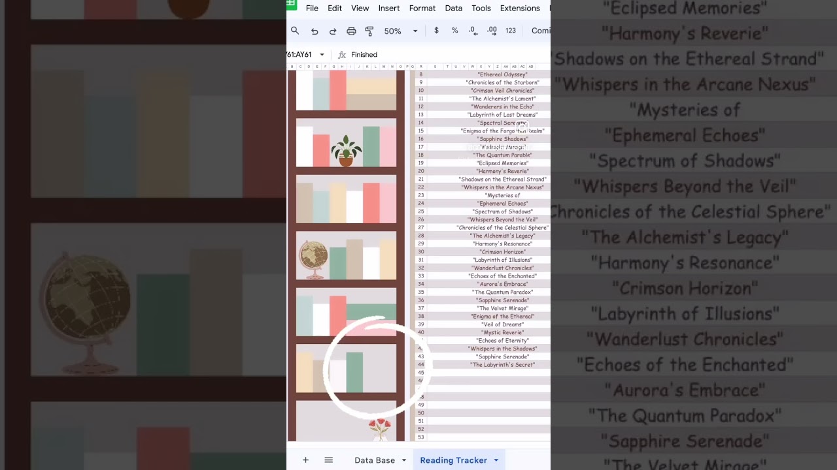Select the cell "Veil of Dreams"

pos(502,324)
